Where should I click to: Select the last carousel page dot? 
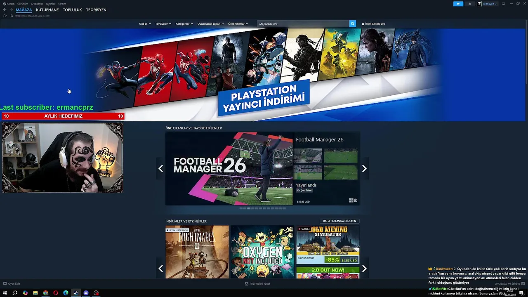click(x=284, y=208)
